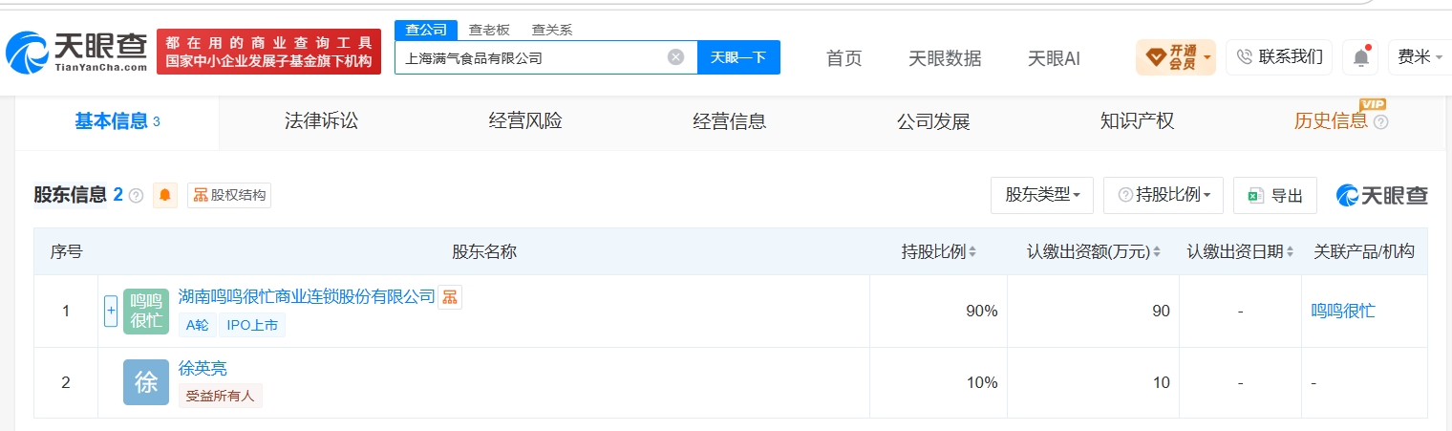Sort by 认缴出资日期 column arrows

tap(1291, 252)
